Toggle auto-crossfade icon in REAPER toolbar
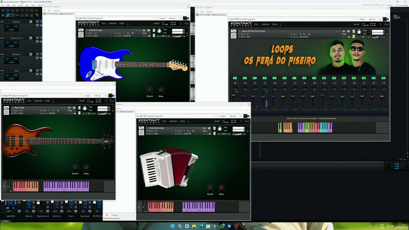Viewport: 409px width, 230px height. [x=3, y=15]
